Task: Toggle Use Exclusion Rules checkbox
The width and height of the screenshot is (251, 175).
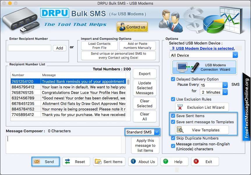Action: click(173, 99)
